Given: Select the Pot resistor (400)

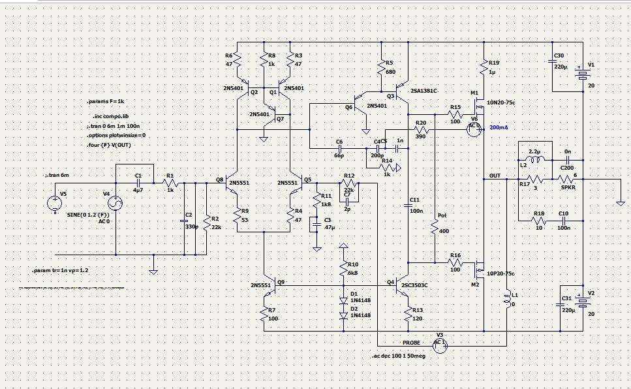Looking at the screenshot, I should tap(435, 228).
